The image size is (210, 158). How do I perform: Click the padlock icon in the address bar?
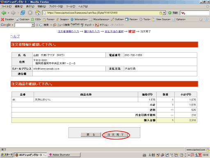click(x=161, y=13)
